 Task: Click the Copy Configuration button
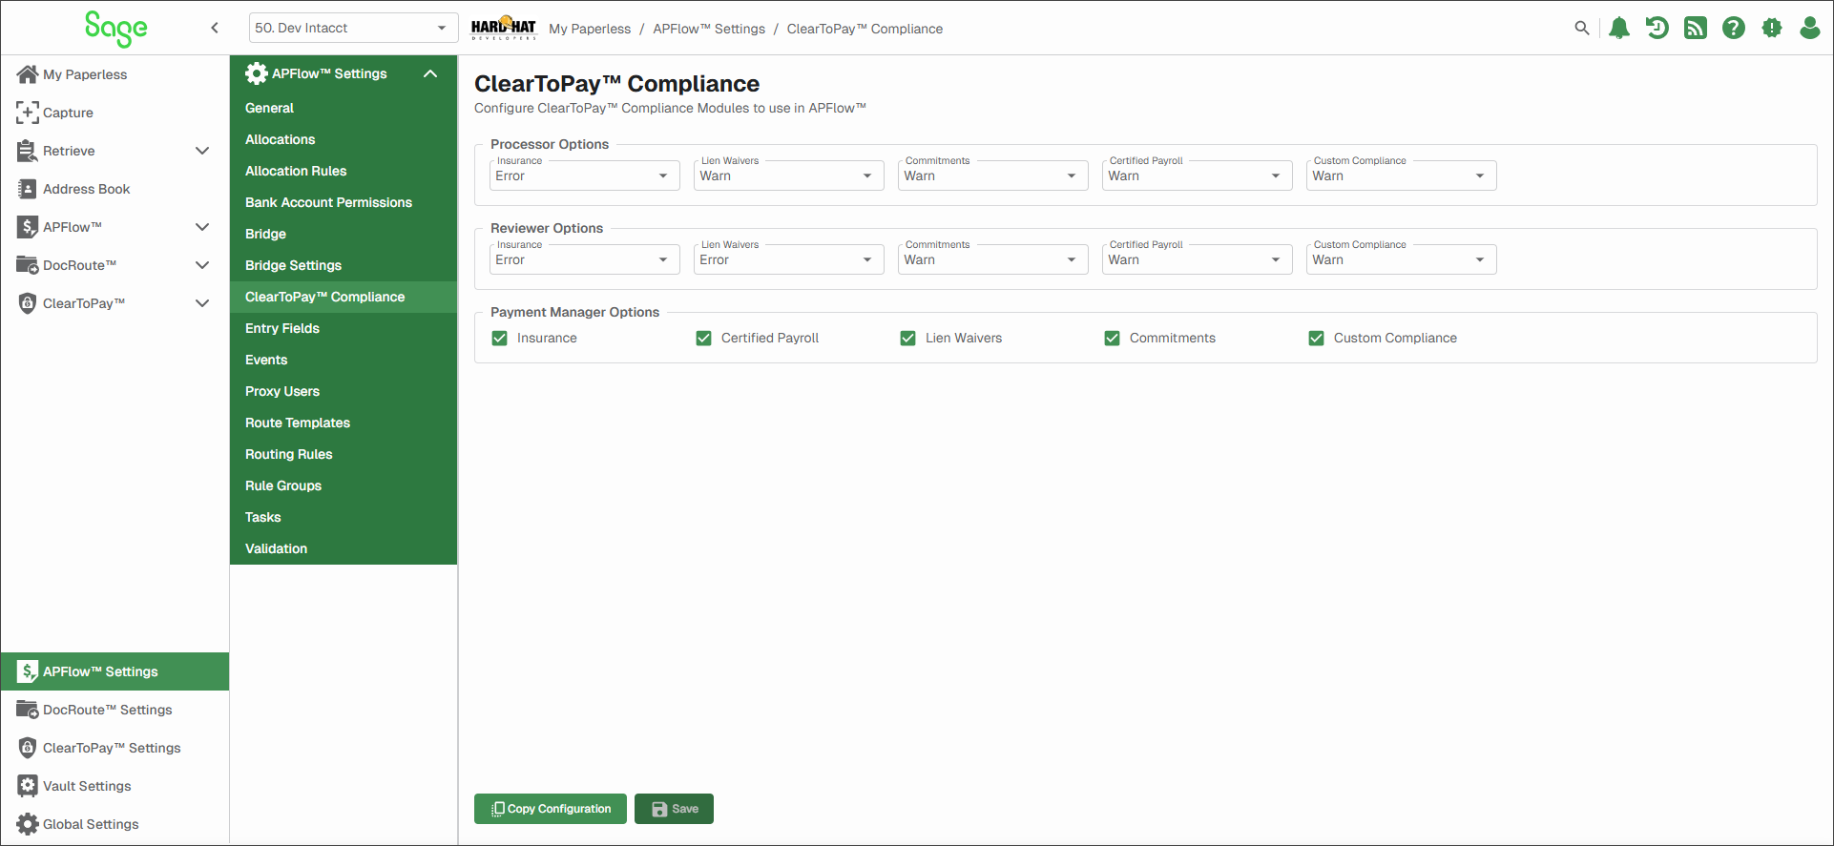pyautogui.click(x=551, y=809)
